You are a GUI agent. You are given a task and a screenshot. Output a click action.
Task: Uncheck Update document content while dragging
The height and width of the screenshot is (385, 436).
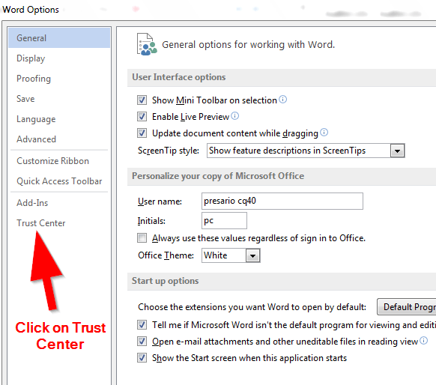click(142, 133)
